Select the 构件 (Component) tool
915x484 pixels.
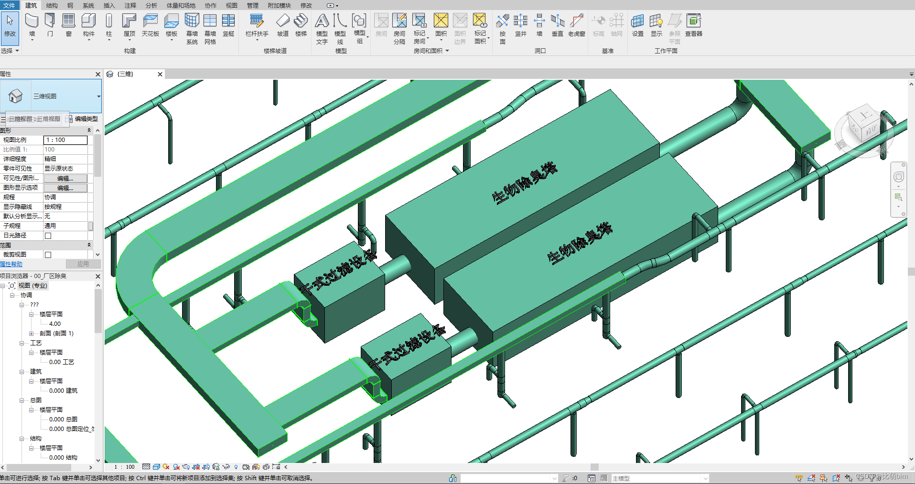pos(89,26)
